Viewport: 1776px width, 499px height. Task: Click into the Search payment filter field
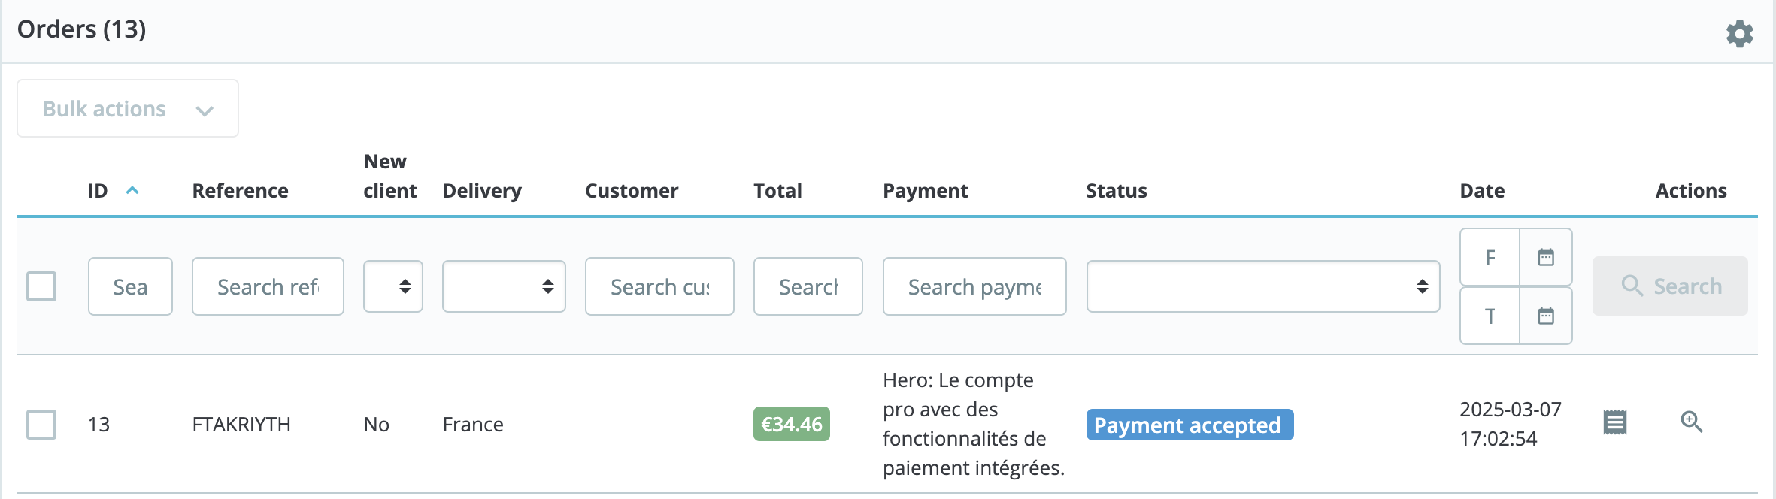pos(974,286)
